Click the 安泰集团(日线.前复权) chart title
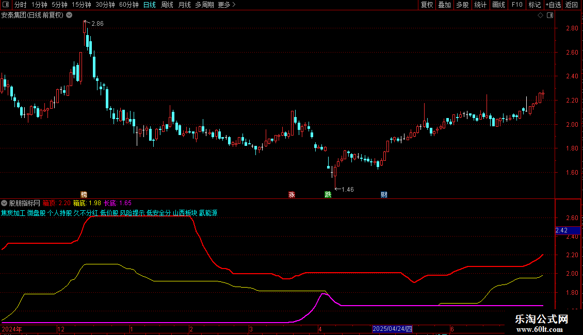Image resolution: width=583 pixels, height=335 pixels. tap(33, 15)
